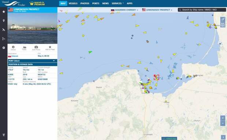
Task: Click the location pin sidebar icon
Action: (x=4, y=21)
